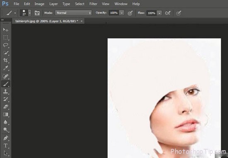Activate the Eyedropper tool
228x158 pixels.
[6, 68]
